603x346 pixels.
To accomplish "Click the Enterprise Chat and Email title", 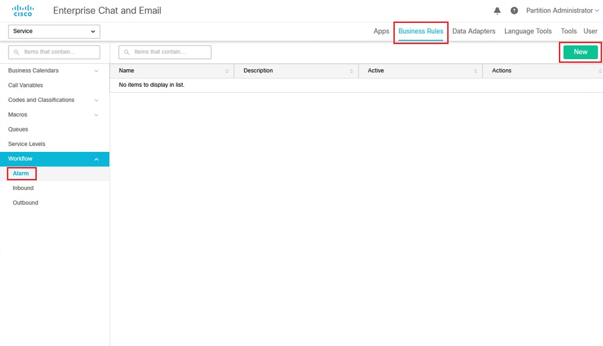I will click(x=107, y=11).
